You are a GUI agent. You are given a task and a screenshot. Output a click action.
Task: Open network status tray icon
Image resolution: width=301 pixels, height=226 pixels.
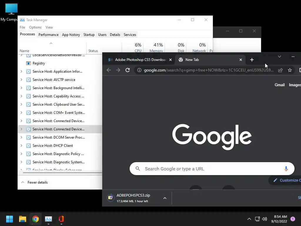[x=257, y=219]
